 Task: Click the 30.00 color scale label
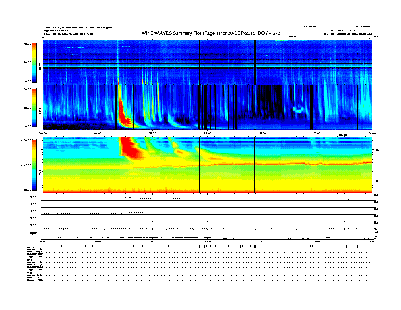point(27,108)
